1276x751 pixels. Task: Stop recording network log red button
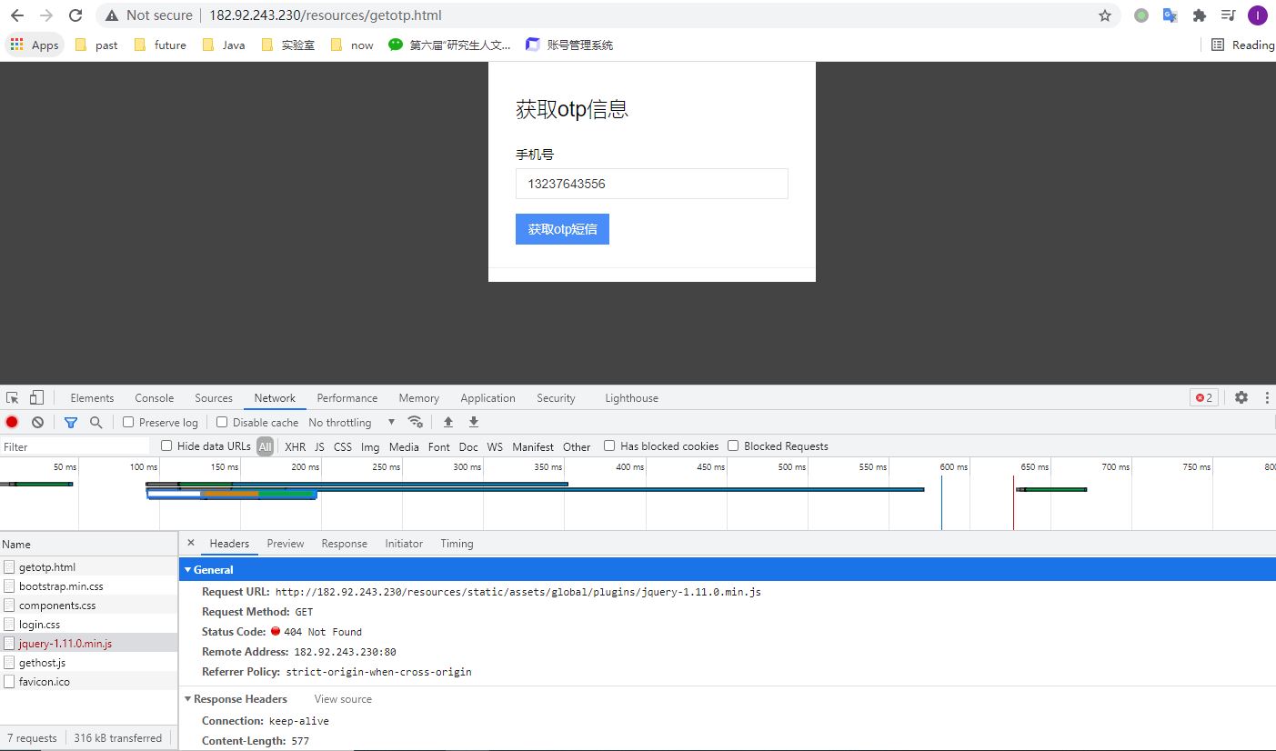point(12,422)
